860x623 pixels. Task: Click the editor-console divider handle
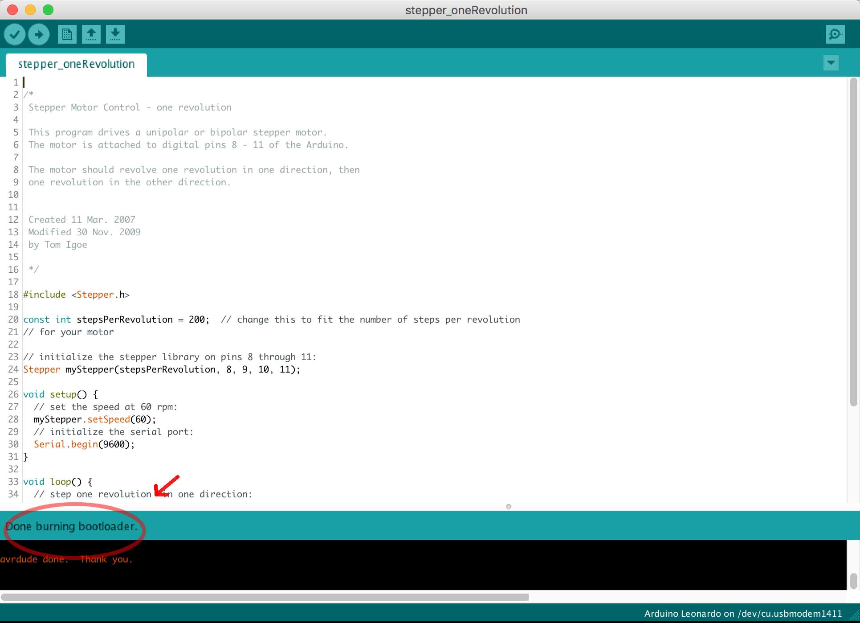[508, 507]
